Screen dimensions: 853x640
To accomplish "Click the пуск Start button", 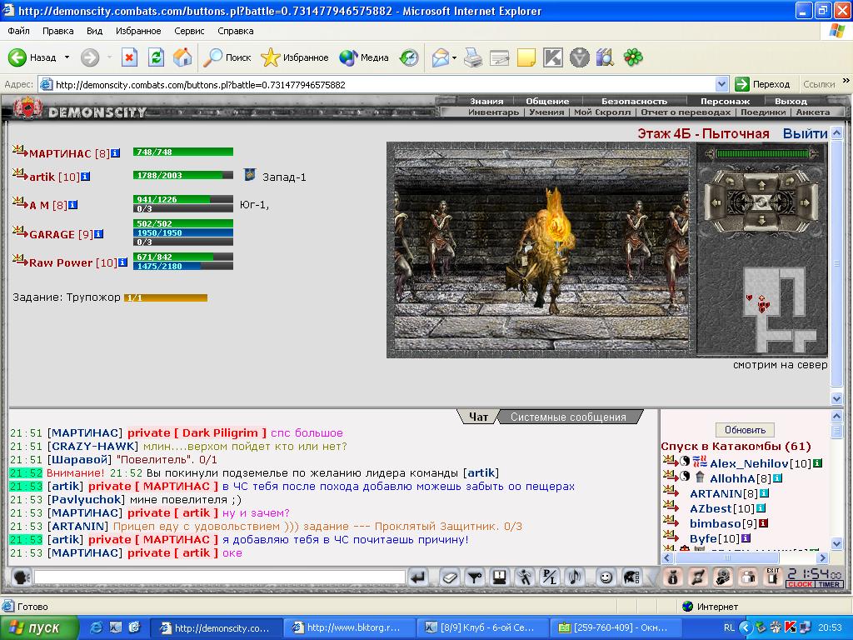I will coord(38,627).
